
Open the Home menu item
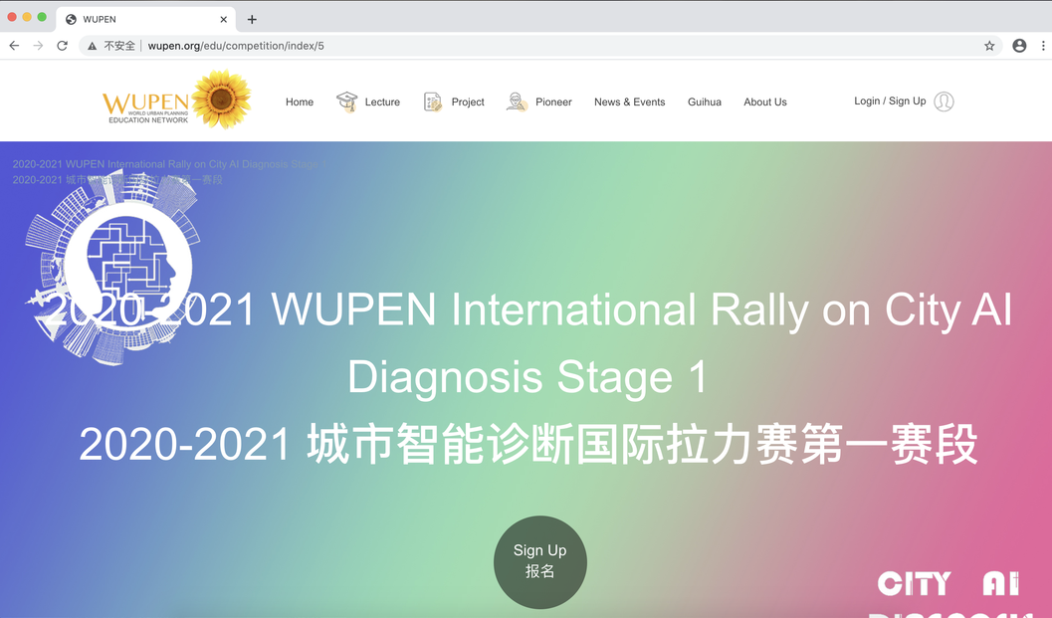[x=300, y=102]
